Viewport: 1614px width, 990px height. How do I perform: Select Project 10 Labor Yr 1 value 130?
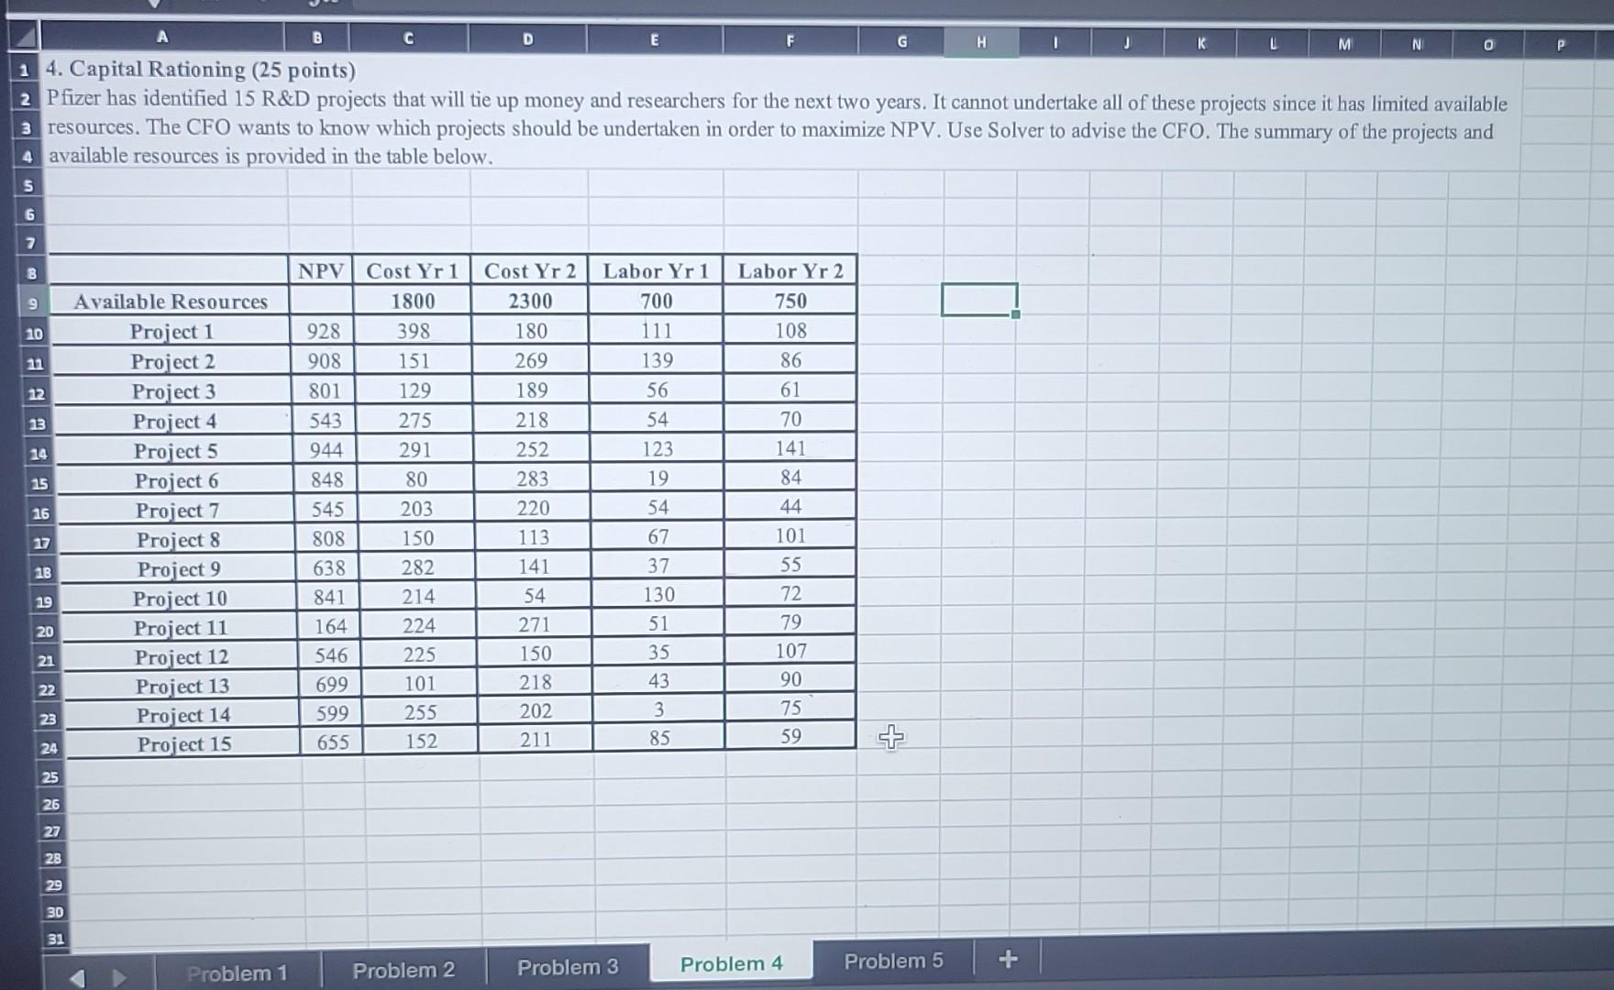point(658,594)
